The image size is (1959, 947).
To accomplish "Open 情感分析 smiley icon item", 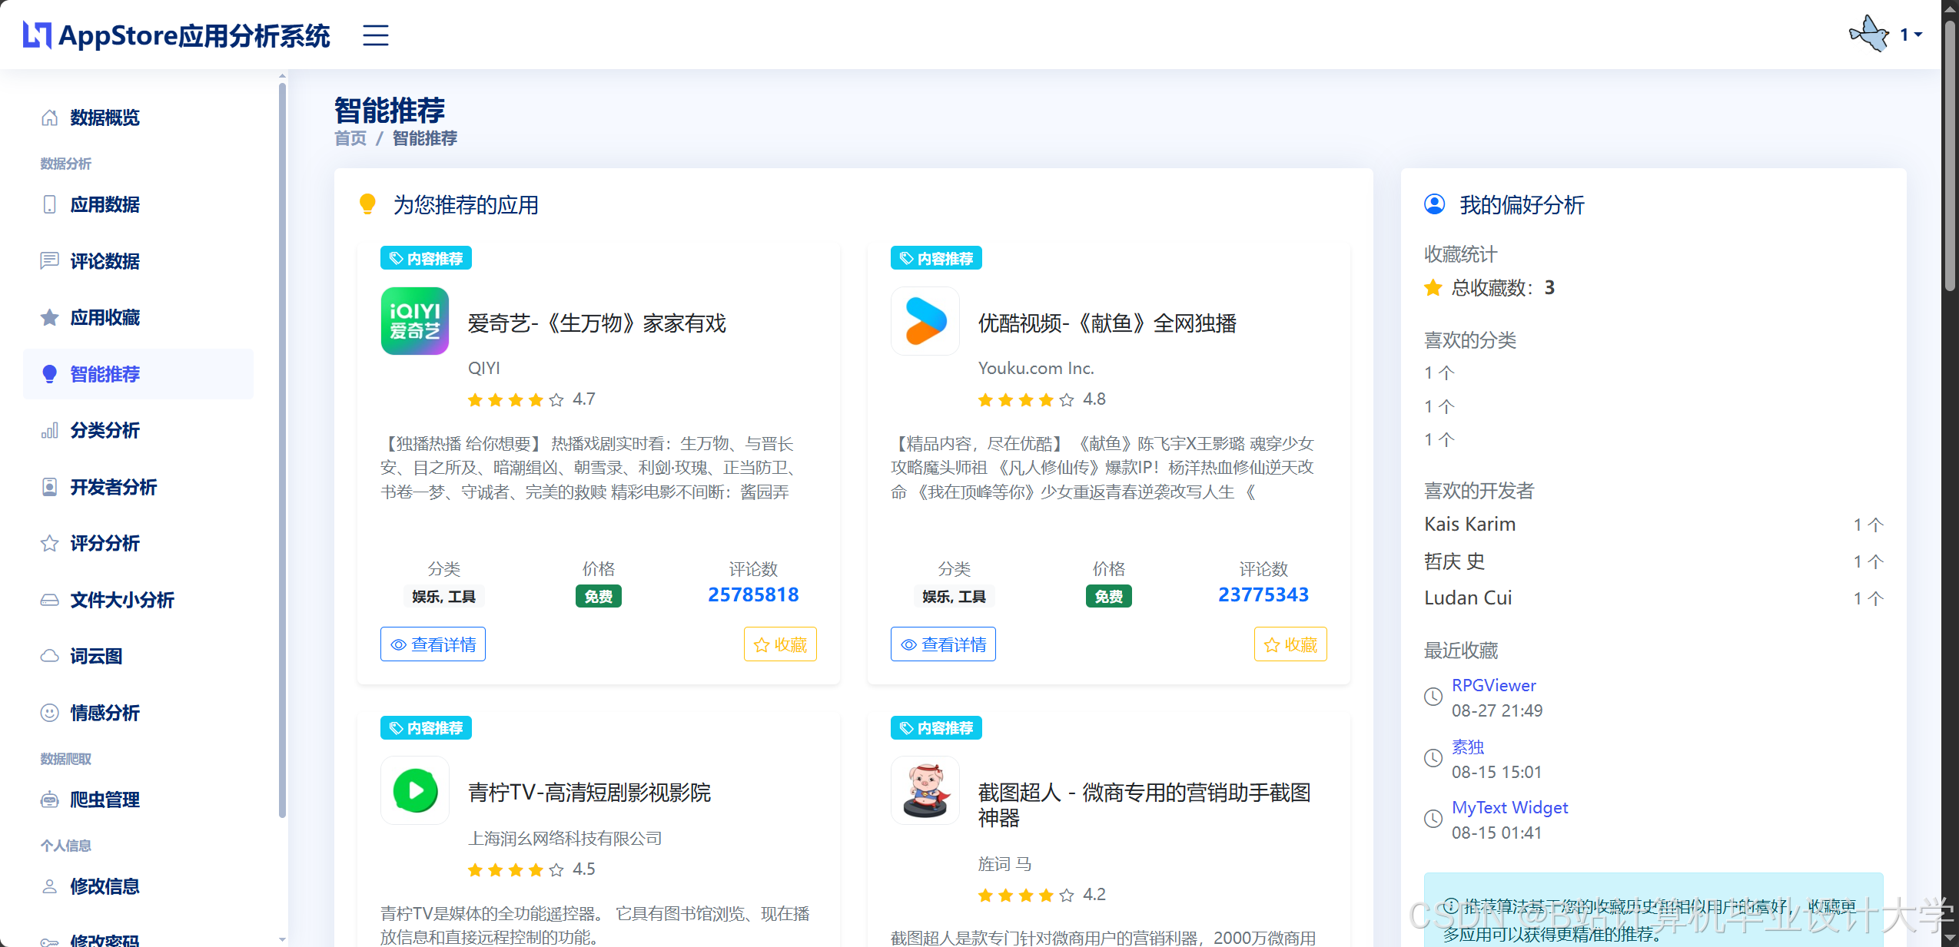I will (50, 713).
